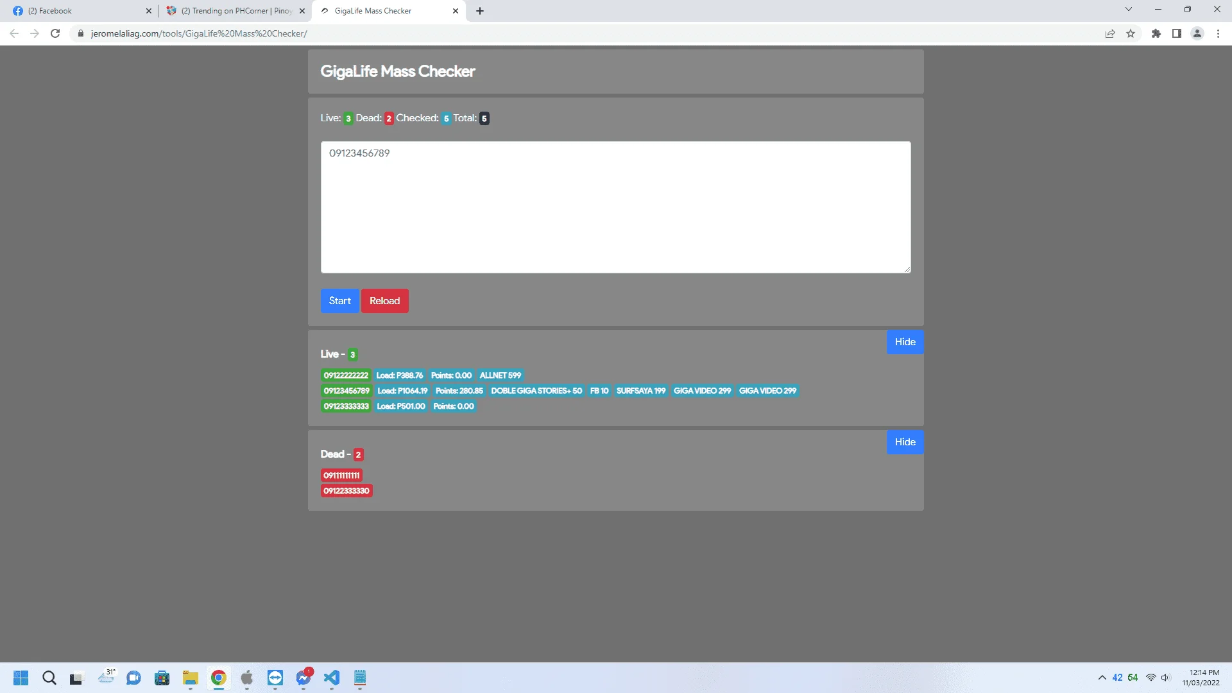
Task: Open the Extensions puzzle icon
Action: pos(1156,33)
